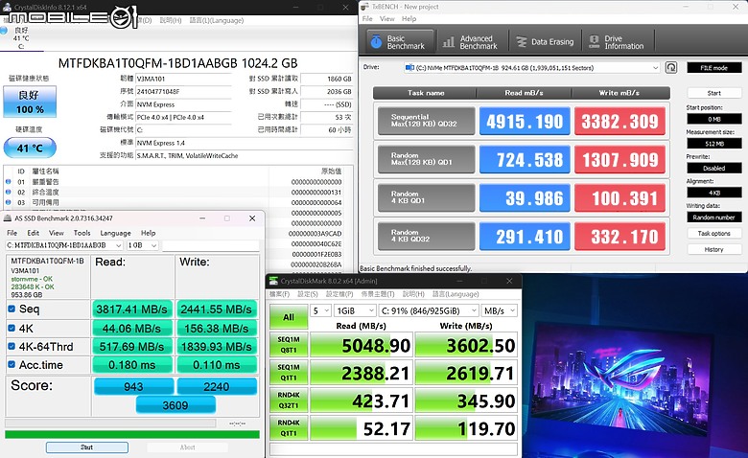Open CrystalDiskMark test count dropdown showing 5
748x458 pixels.
tap(320, 310)
